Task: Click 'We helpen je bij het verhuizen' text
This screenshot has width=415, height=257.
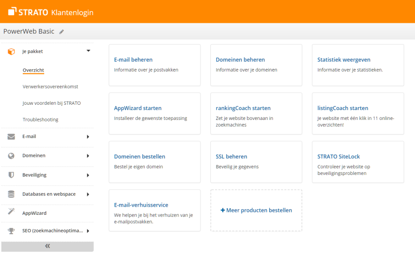Action: (x=153, y=218)
